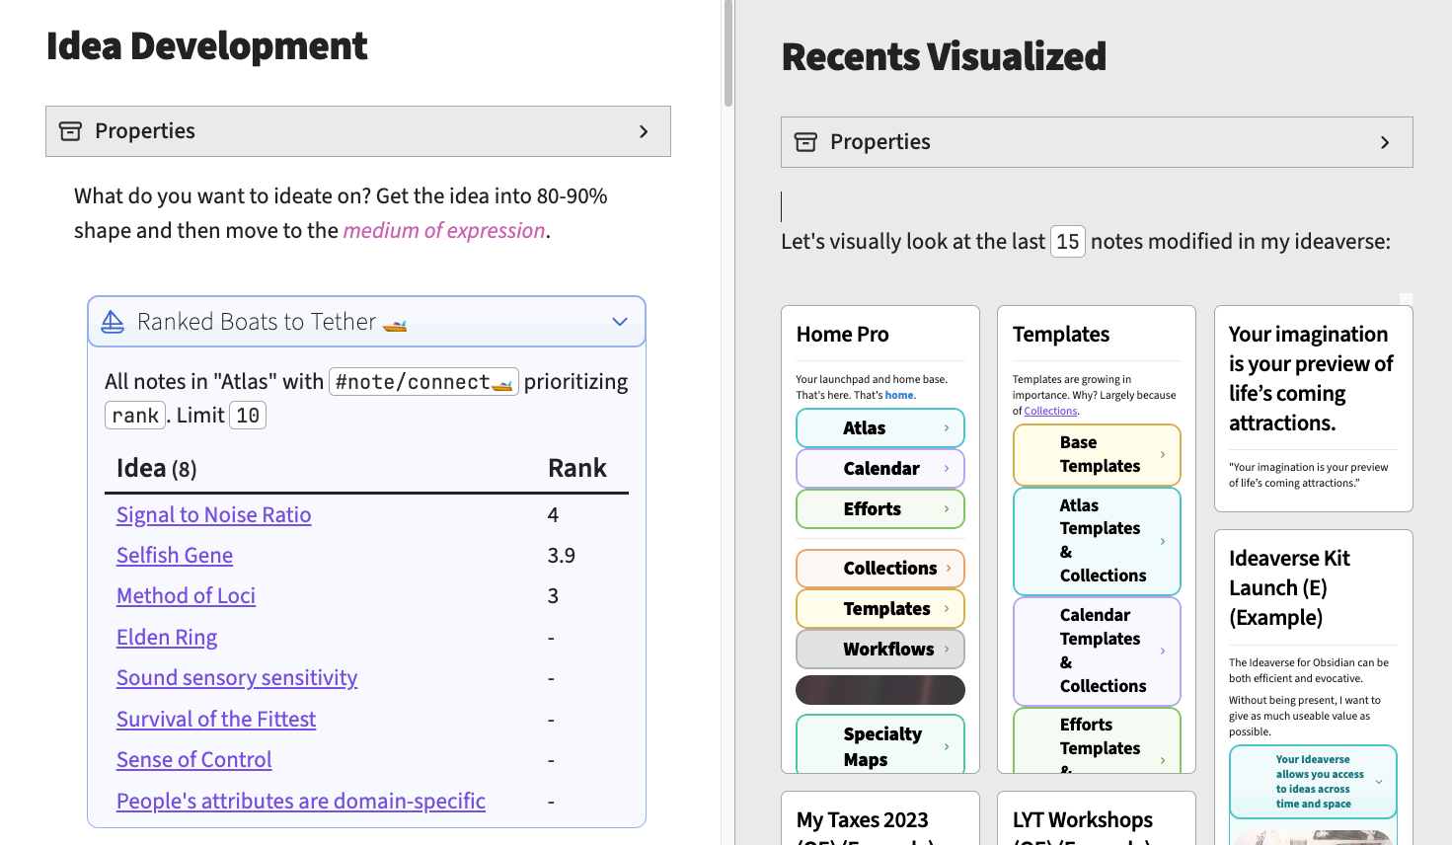Open the Sense of Control link
The width and height of the screenshot is (1452, 845).
pos(193,760)
